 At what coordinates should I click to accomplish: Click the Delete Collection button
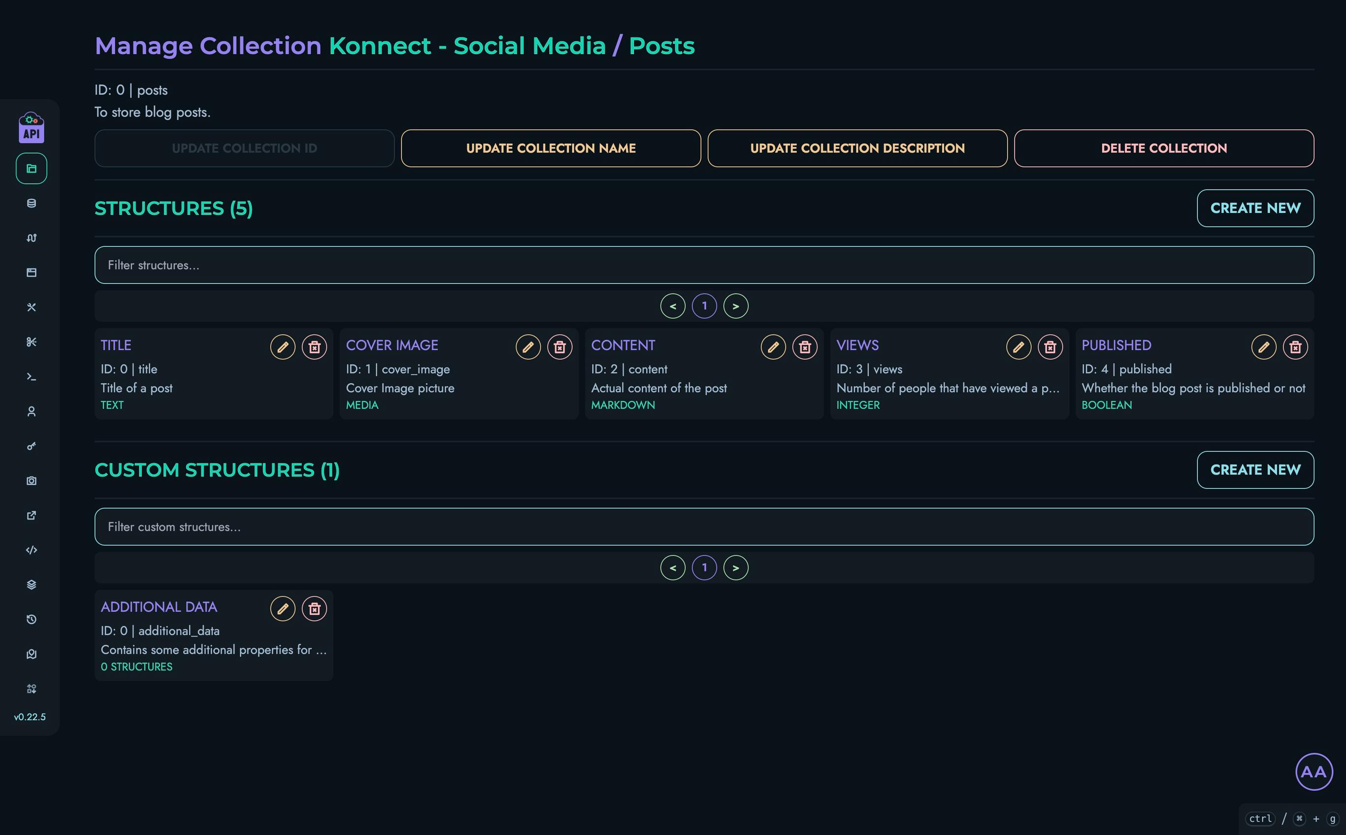tap(1164, 148)
